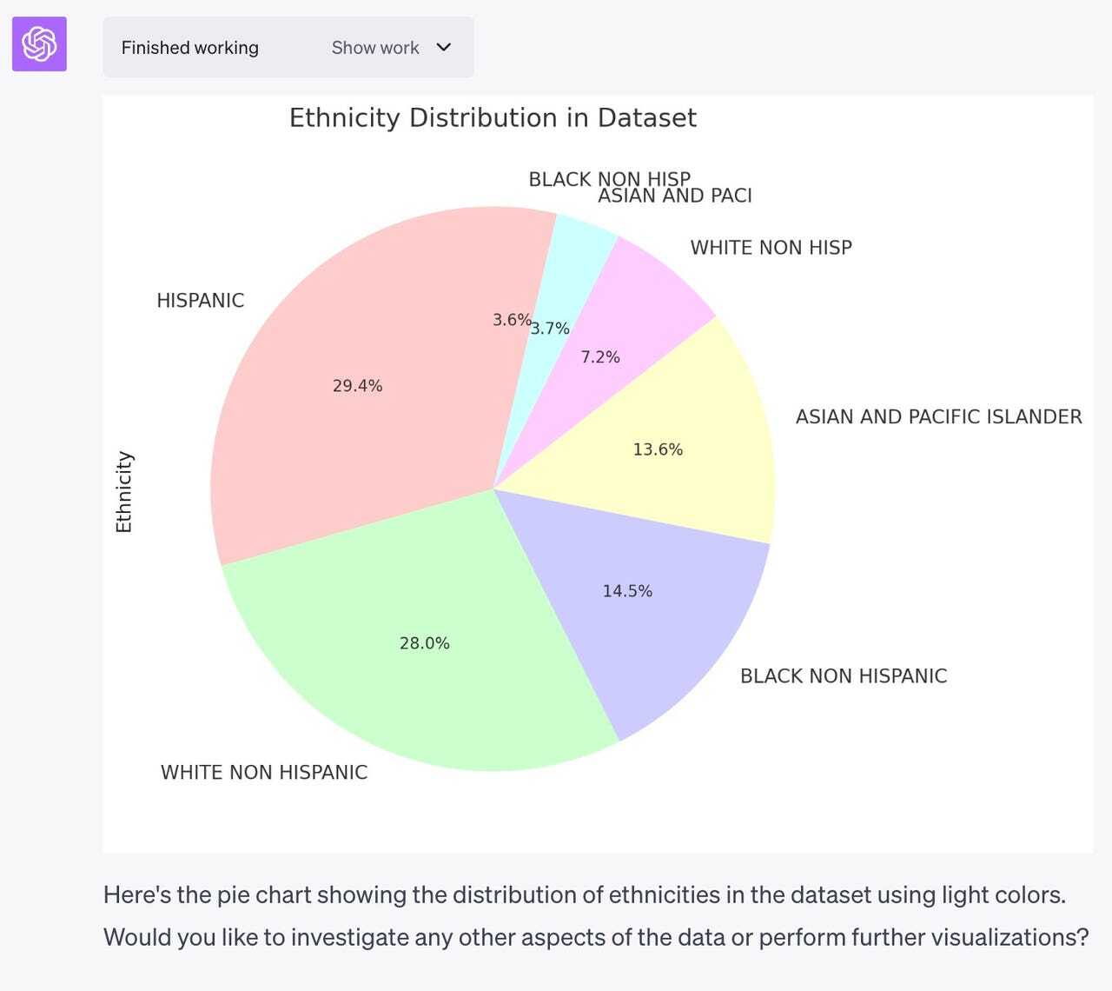Click the "Finished working" status label
The image size is (1112, 991).
[189, 48]
